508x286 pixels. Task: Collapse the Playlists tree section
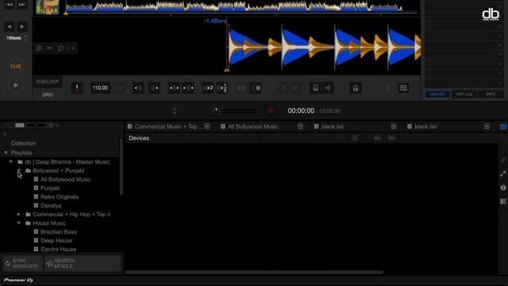point(6,153)
